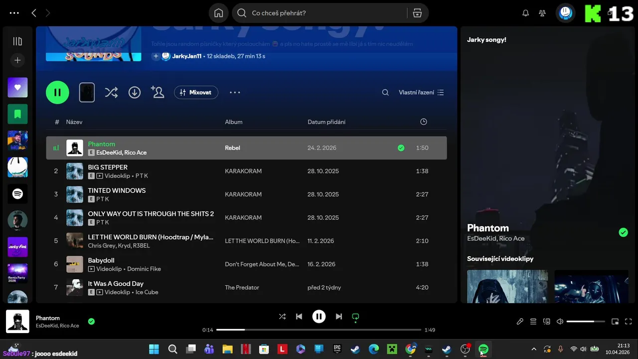Open EsDeeKid artist link in Phantom row
This screenshot has height=359, width=638.
109,153
